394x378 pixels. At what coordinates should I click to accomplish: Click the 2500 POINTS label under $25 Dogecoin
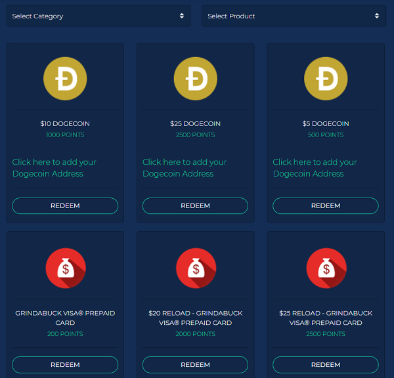pyautogui.click(x=195, y=135)
